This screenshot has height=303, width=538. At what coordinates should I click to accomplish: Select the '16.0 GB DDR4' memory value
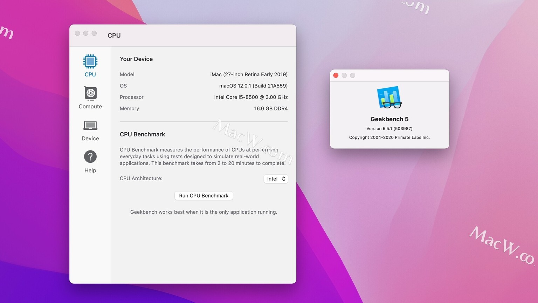(271, 109)
